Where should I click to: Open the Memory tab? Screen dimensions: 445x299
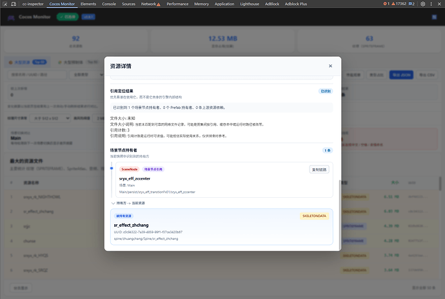[201, 4]
